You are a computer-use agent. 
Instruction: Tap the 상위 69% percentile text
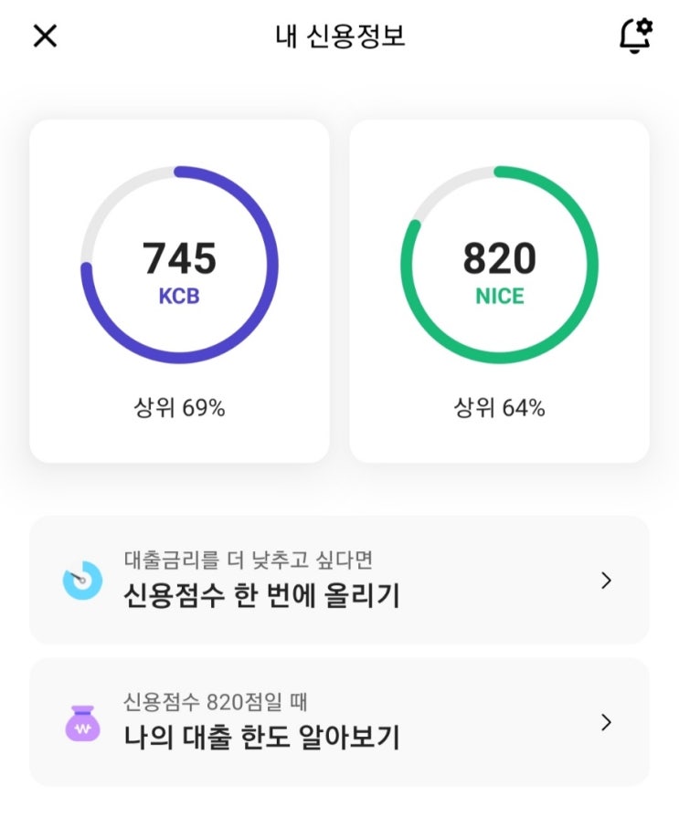click(179, 408)
